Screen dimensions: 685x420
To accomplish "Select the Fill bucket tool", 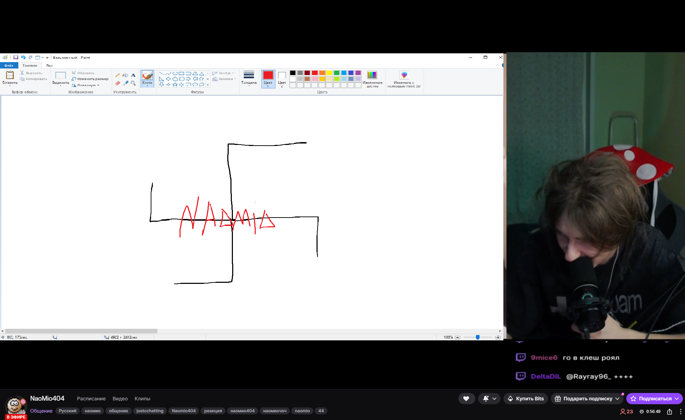I will coord(125,75).
